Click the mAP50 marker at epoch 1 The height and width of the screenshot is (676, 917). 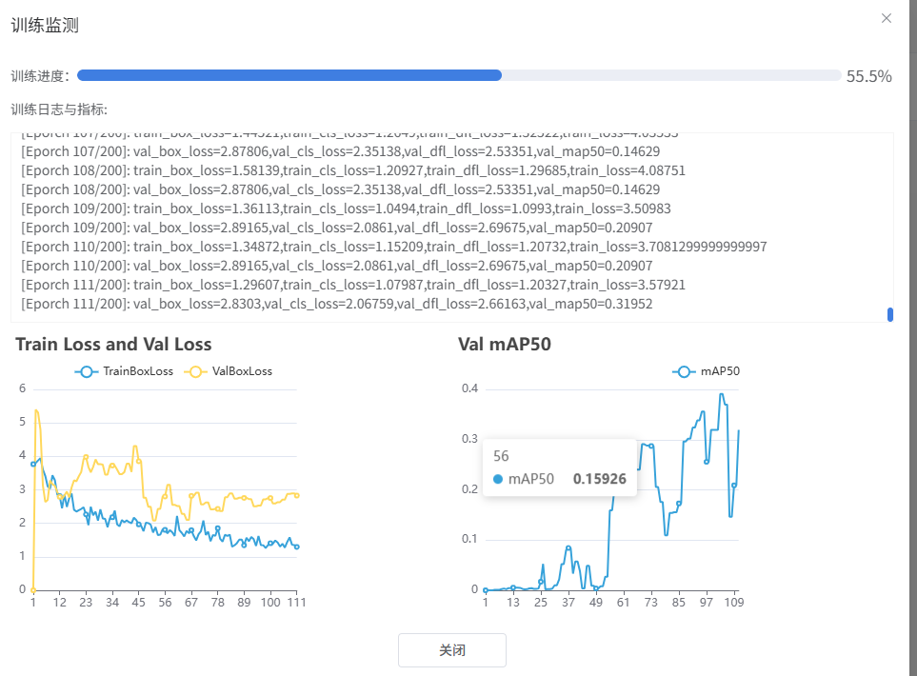485,589
